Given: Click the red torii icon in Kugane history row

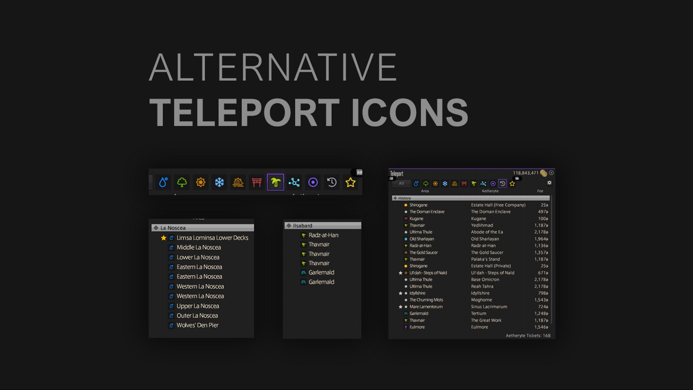Looking at the screenshot, I should [406, 218].
